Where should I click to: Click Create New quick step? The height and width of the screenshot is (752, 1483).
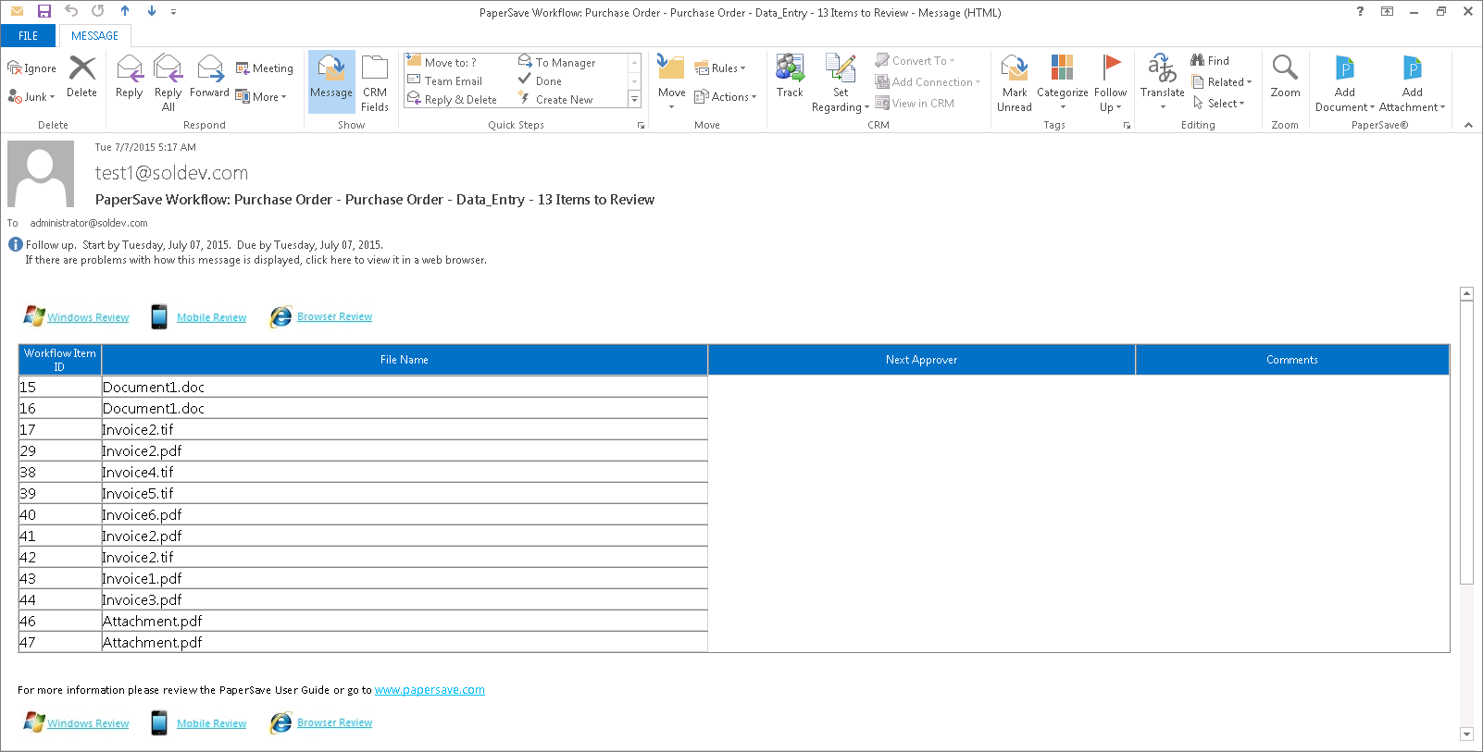pos(555,99)
